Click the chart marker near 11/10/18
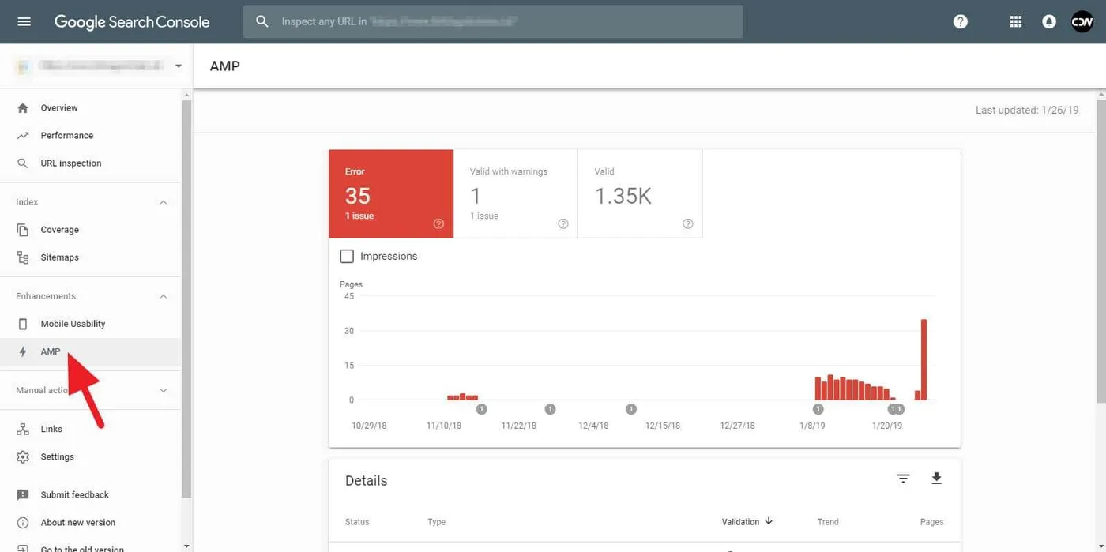This screenshot has height=552, width=1106. tap(482, 409)
